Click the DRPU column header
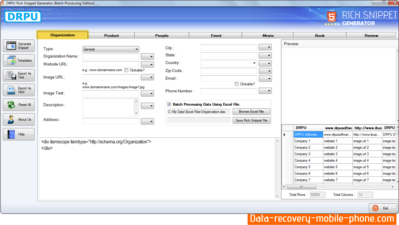 click(308, 128)
